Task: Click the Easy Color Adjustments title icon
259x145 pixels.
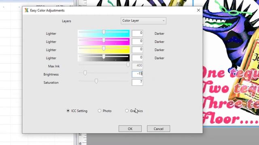Action: (27, 10)
